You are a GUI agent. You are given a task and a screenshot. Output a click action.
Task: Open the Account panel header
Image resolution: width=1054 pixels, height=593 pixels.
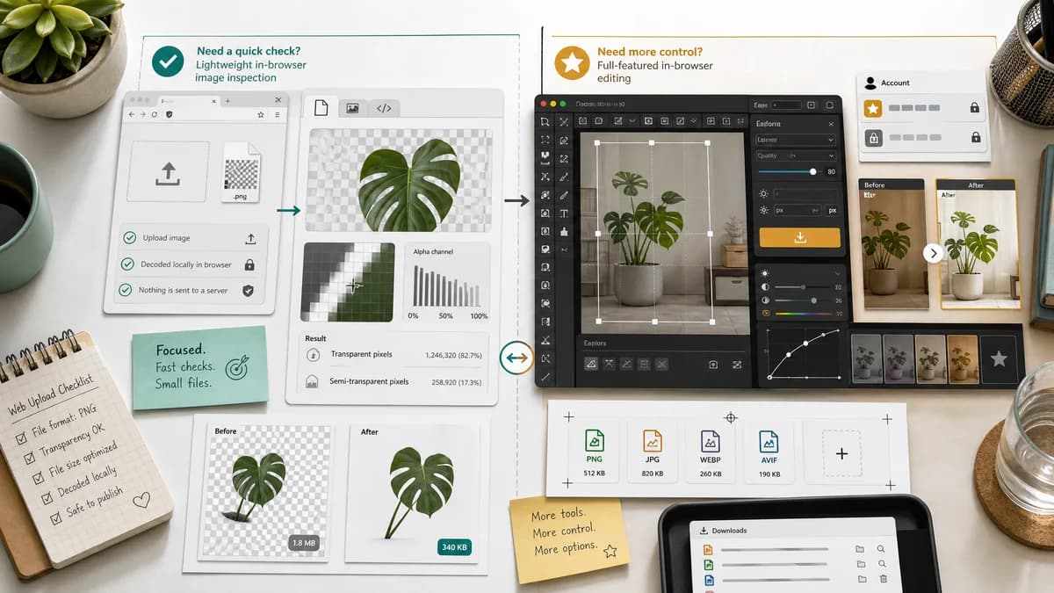coord(922,83)
